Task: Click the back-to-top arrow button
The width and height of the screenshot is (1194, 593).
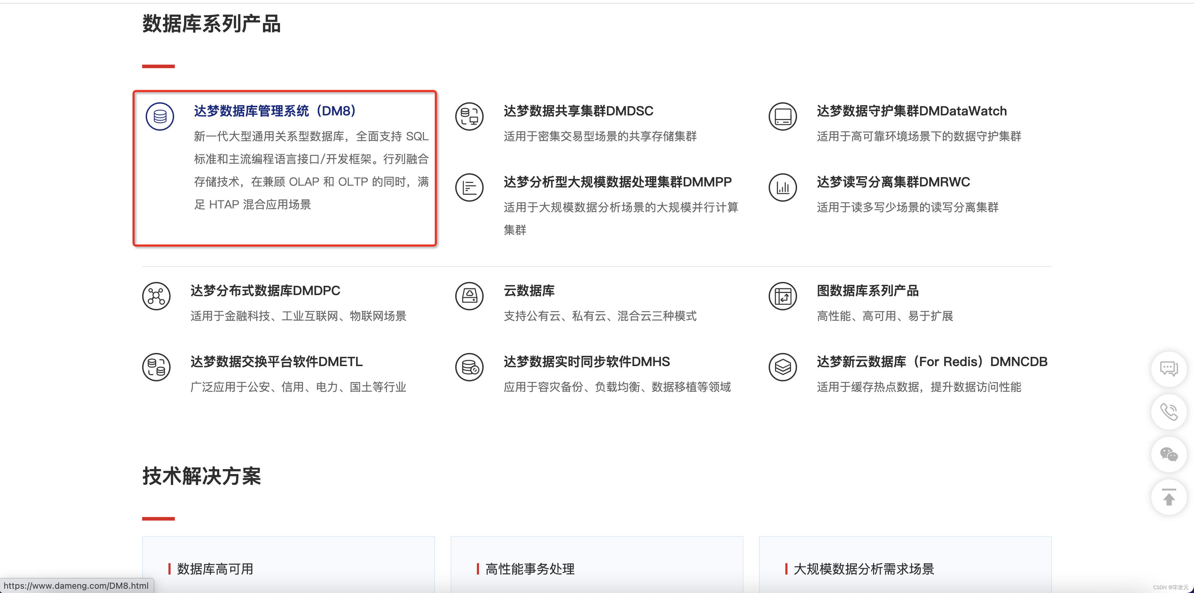Action: [x=1168, y=497]
